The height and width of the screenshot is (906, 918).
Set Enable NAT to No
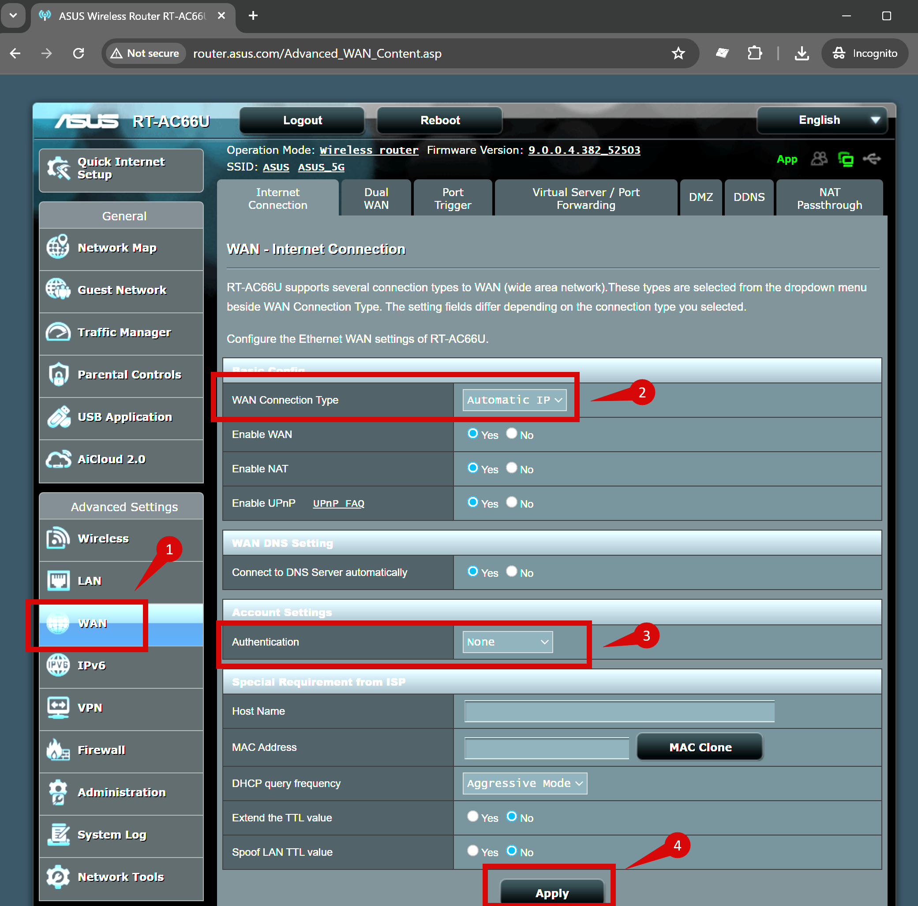point(511,468)
